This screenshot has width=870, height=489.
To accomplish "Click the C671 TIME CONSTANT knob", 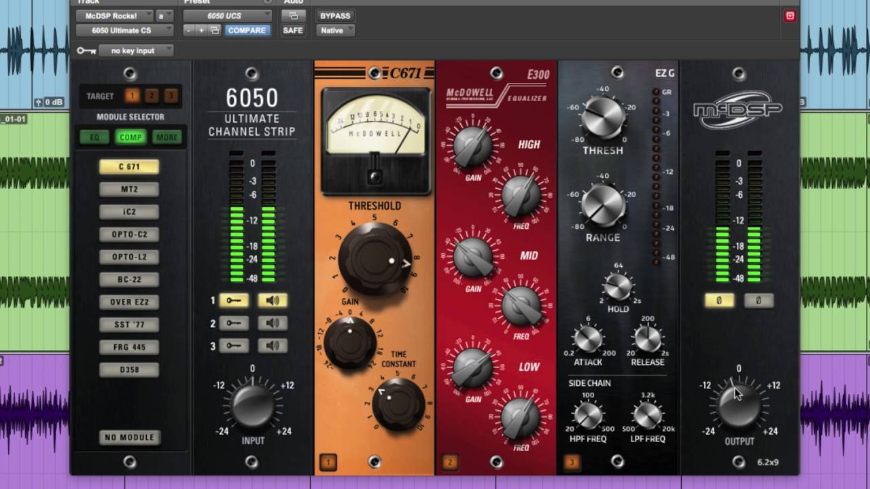I will click(398, 404).
